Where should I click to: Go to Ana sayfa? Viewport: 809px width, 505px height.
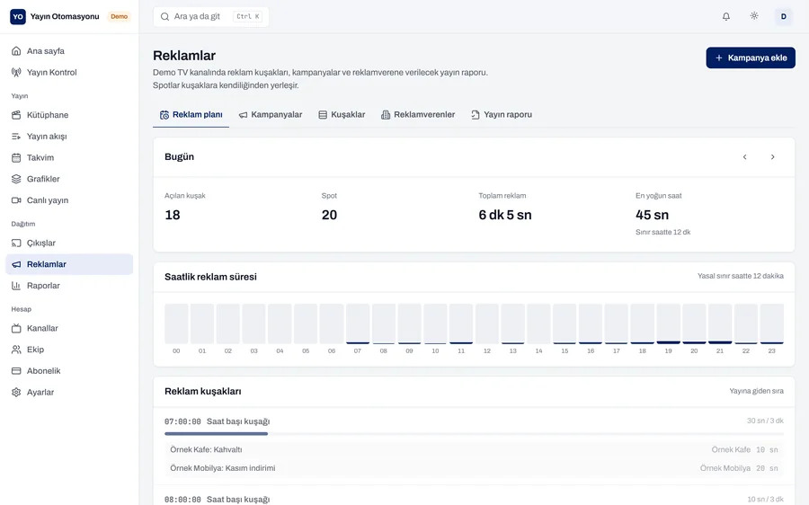pyautogui.click(x=69, y=51)
